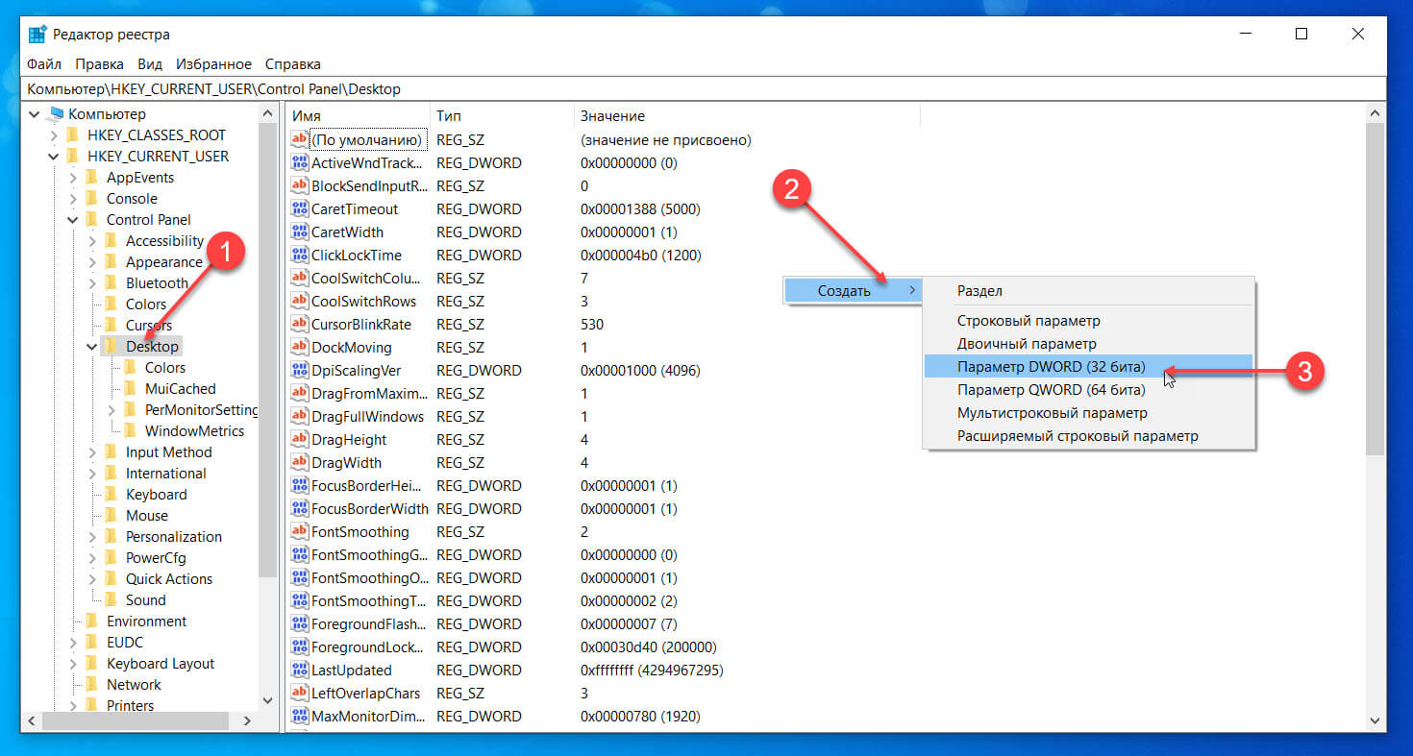Click the Environment folder icon

(91, 622)
